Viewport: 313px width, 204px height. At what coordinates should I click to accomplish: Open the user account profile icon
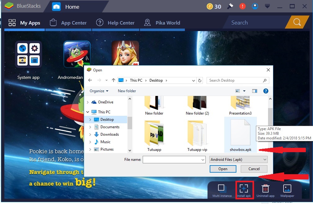click(255, 6)
